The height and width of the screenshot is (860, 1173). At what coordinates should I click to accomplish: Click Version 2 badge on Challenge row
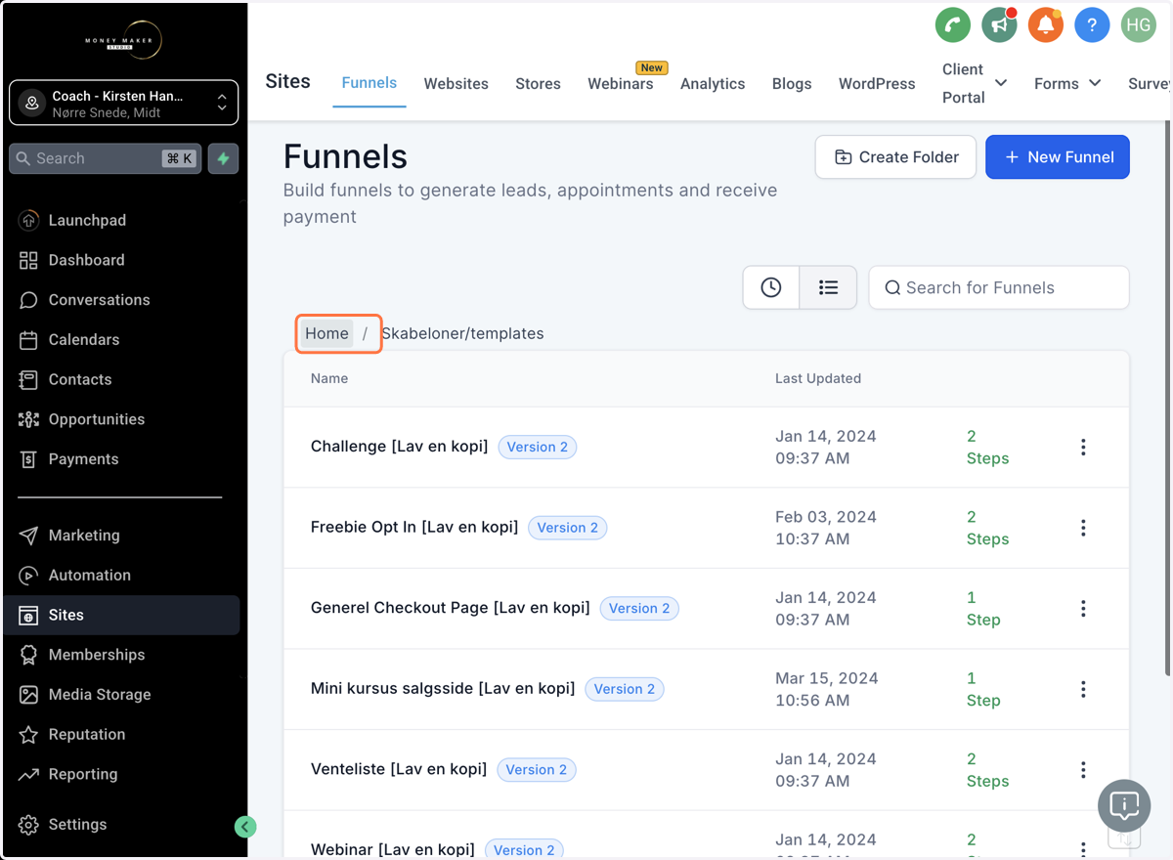pos(538,447)
